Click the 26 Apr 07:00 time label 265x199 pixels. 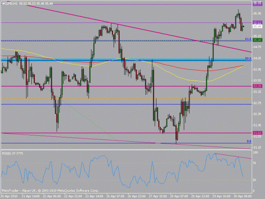[x=115, y=196]
